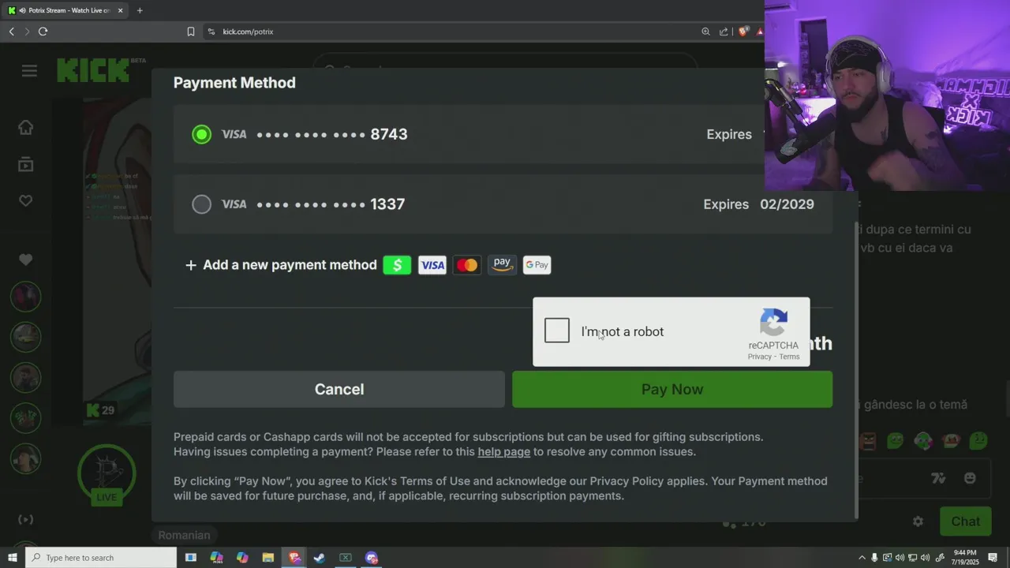Open the emoji picker in chat input

coord(970,478)
